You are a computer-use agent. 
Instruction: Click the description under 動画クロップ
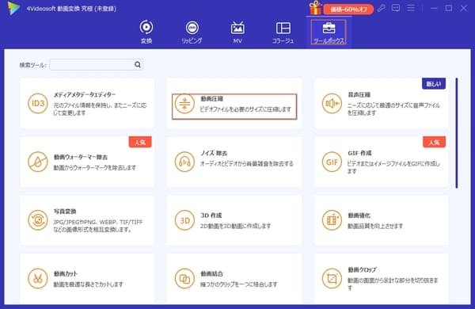pos(393,284)
